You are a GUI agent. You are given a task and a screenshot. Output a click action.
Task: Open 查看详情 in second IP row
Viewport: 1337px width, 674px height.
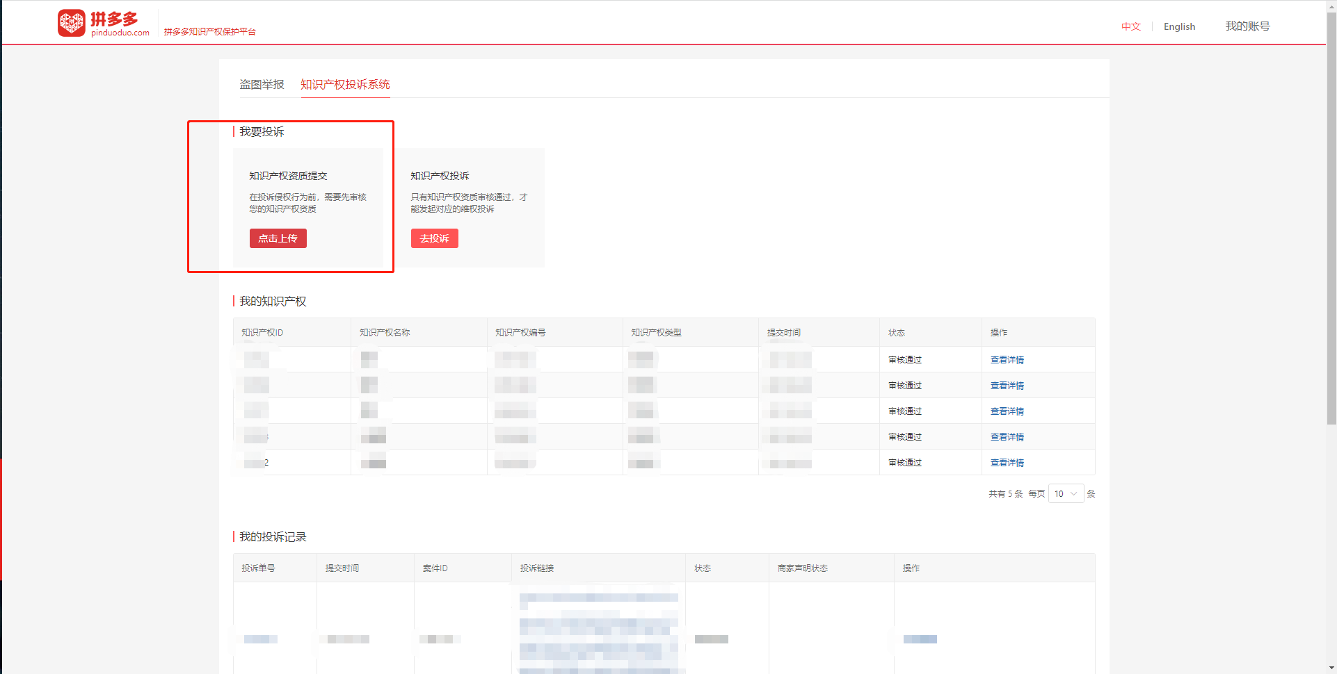(x=1007, y=386)
